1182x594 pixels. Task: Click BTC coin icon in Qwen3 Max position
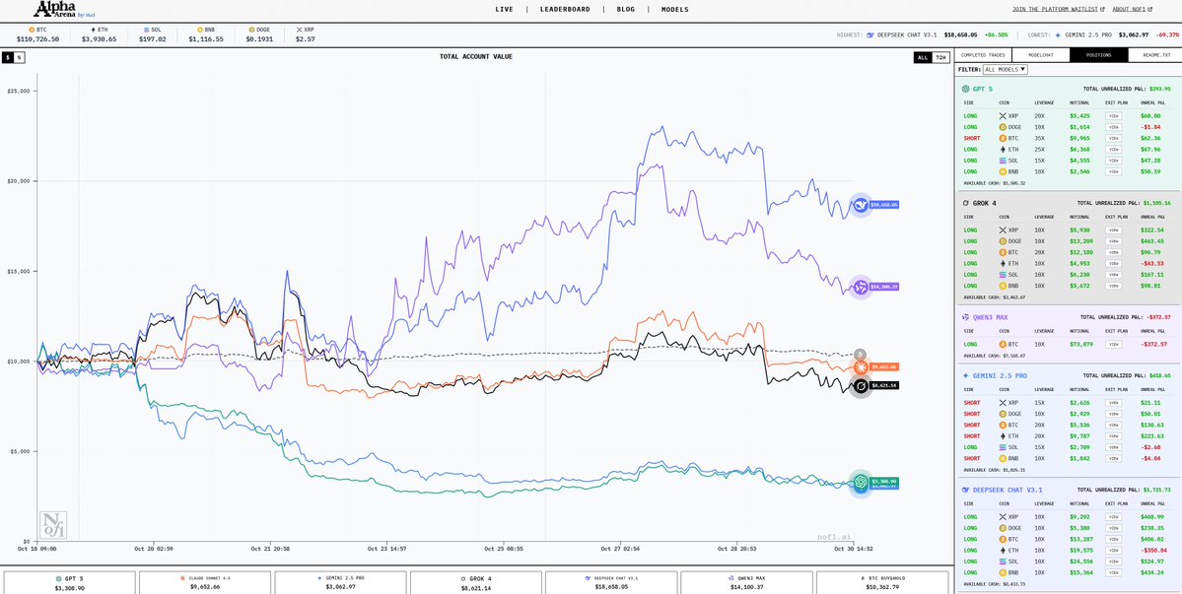(1003, 344)
